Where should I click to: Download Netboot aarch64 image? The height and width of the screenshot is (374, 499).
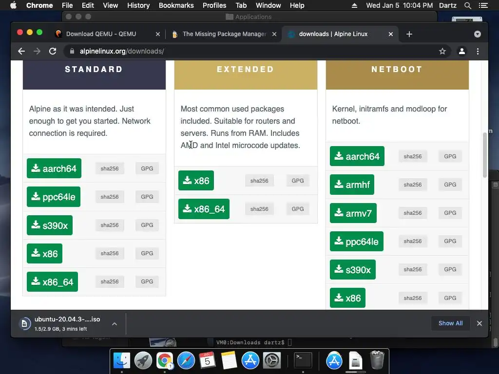tap(357, 156)
